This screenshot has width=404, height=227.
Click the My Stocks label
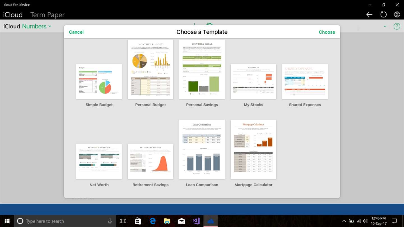[253, 105]
